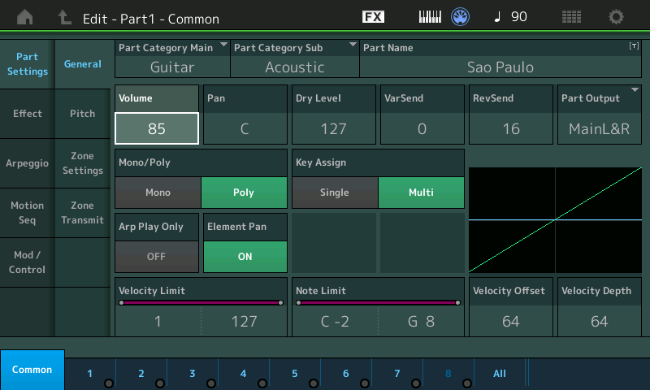The height and width of the screenshot is (390, 650).
Task: Open the FX icon
Action: [x=373, y=16]
